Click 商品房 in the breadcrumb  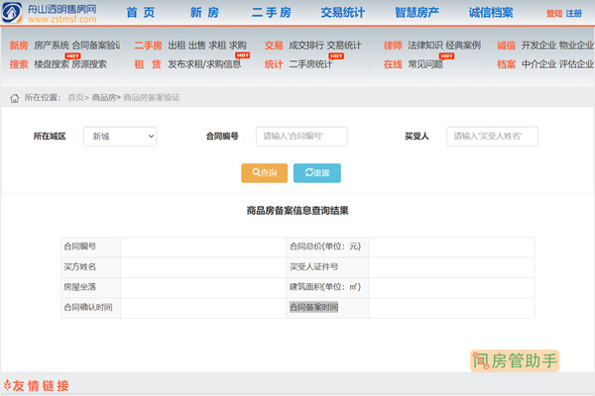(x=103, y=98)
